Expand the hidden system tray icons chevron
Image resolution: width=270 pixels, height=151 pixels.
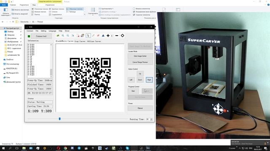240,148
